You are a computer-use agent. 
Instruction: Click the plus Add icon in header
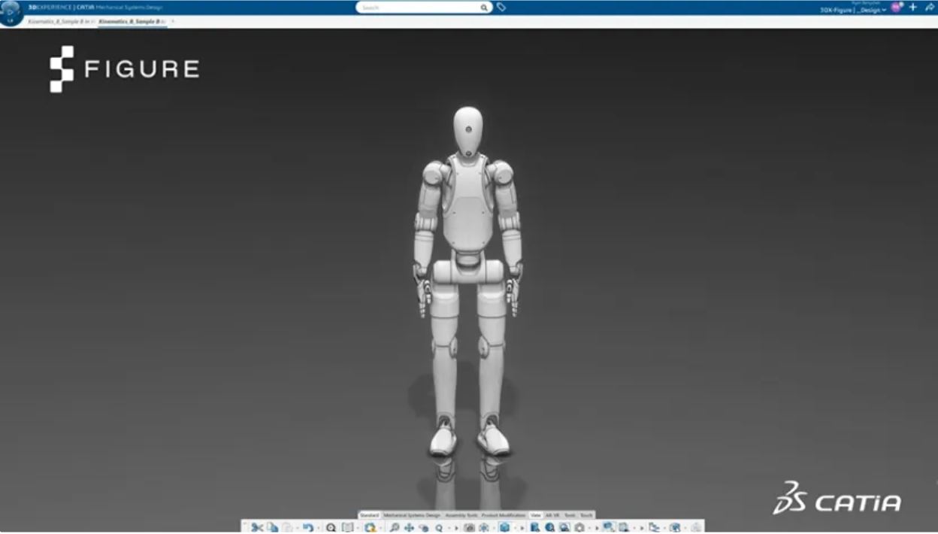click(912, 8)
